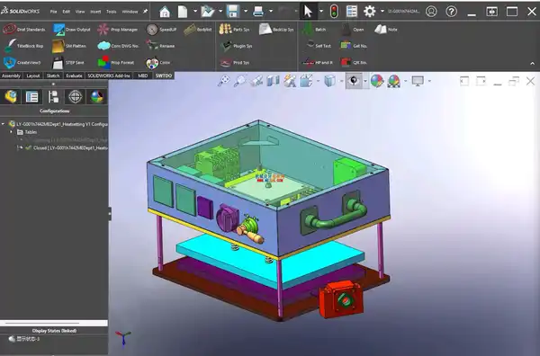Click the Draw Output button

[72, 30]
